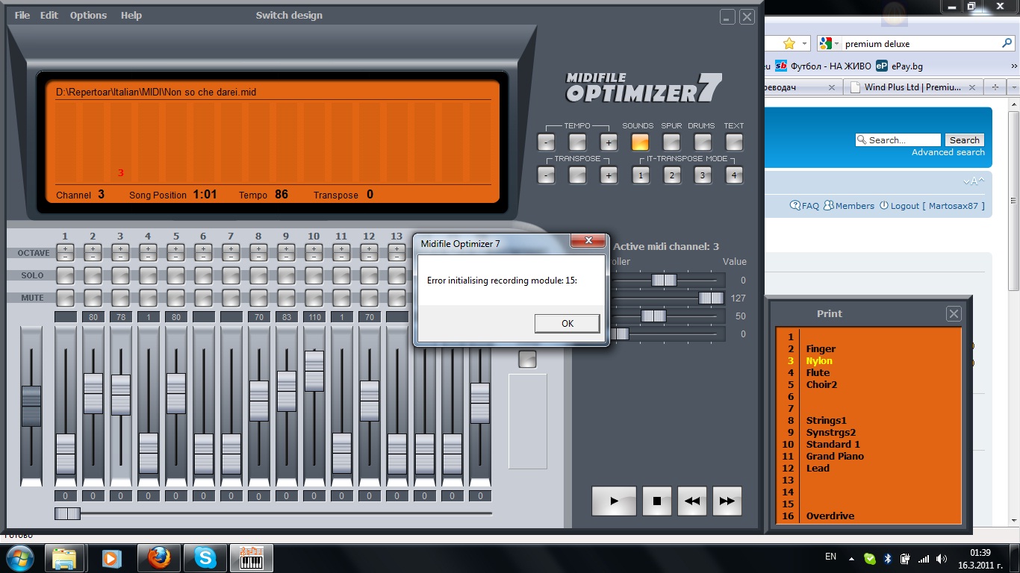The width and height of the screenshot is (1020, 573).
Task: Click the bookmark star in the address bar
Action: click(789, 44)
